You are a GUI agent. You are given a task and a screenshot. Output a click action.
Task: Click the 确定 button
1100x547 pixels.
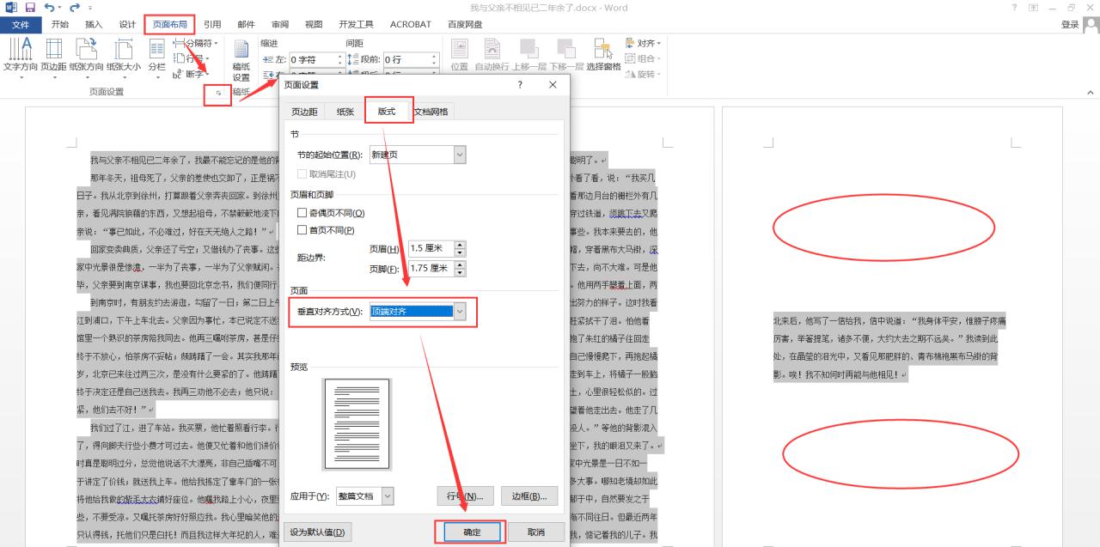472,532
